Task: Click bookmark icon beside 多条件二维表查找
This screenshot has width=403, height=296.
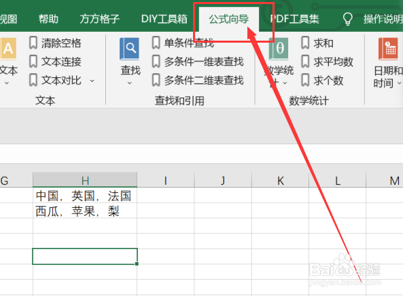Action: (156, 80)
